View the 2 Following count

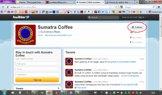tap(136, 37)
